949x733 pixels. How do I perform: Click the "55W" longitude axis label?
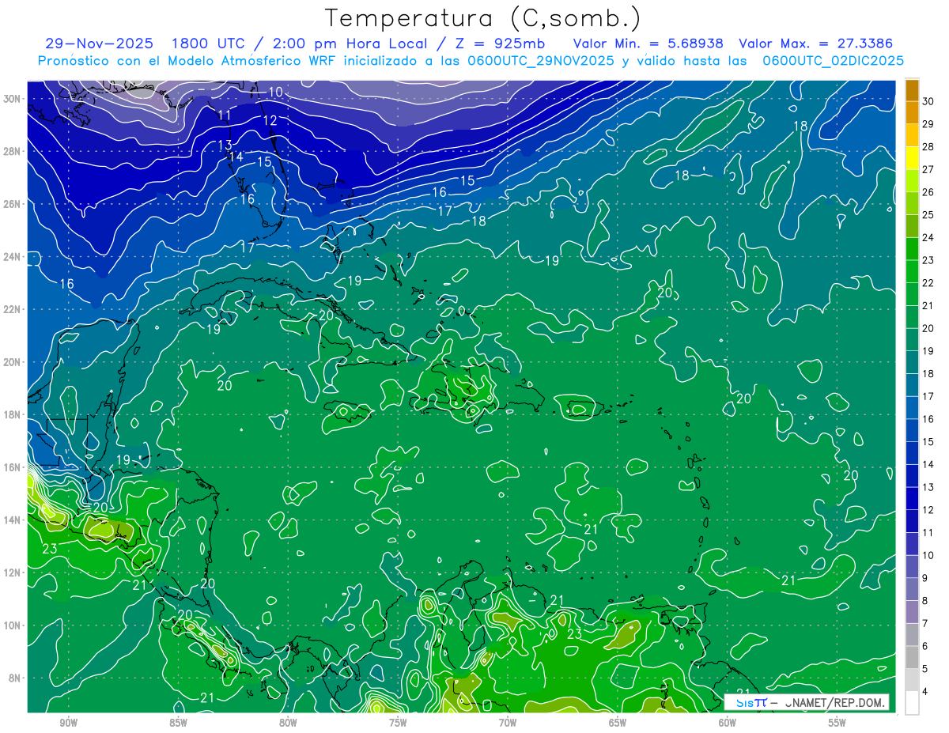click(837, 723)
